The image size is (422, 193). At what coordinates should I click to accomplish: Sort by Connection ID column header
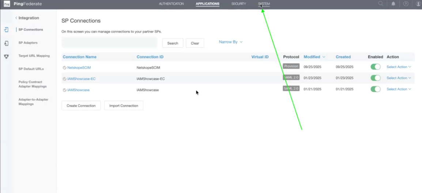tap(150, 57)
